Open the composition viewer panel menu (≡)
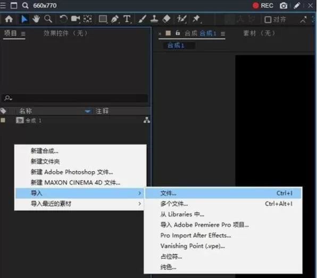 (223, 33)
